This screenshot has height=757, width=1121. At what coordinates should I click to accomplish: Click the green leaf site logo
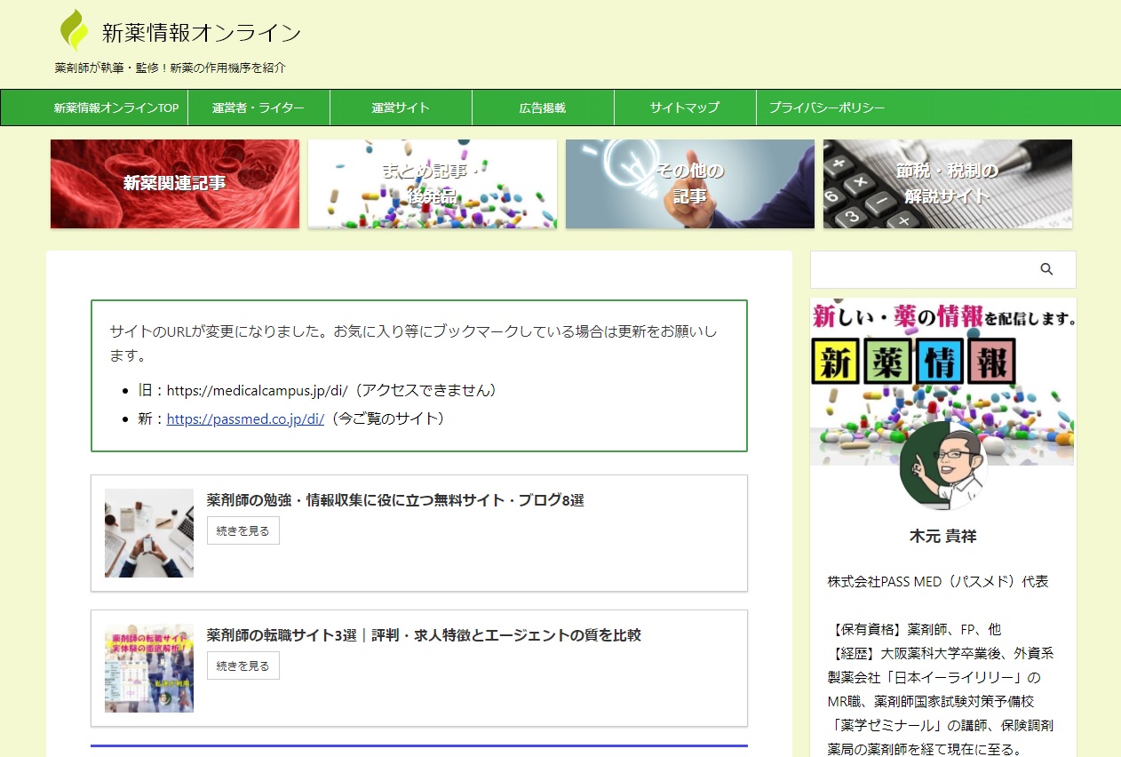coord(75,30)
